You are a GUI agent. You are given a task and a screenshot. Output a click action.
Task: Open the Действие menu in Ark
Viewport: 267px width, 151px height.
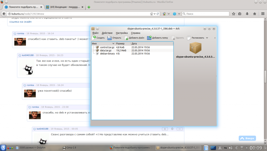[107, 33]
